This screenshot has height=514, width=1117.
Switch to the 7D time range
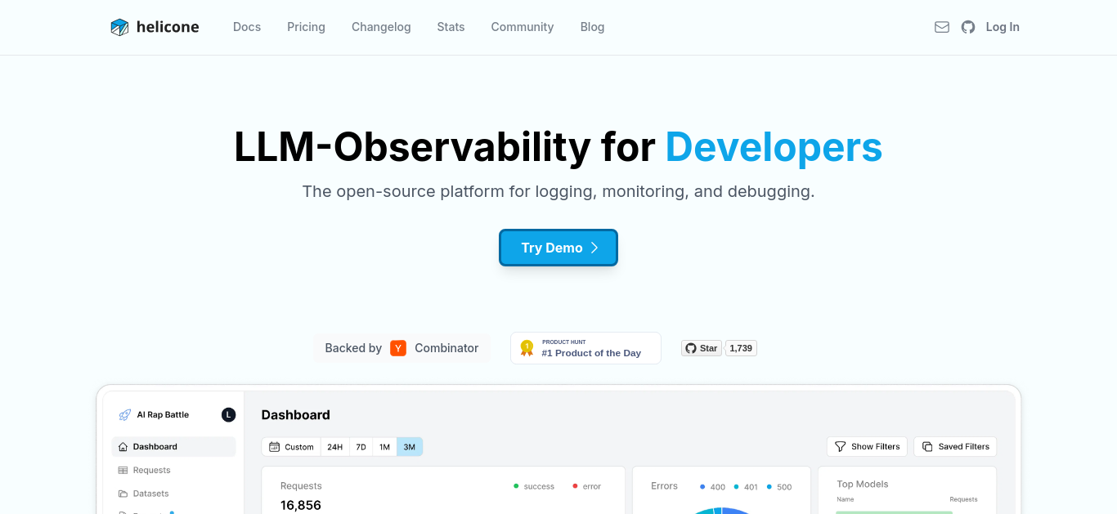(361, 447)
